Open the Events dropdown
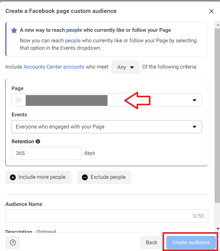The height and width of the screenshot is (251, 220). tap(107, 127)
